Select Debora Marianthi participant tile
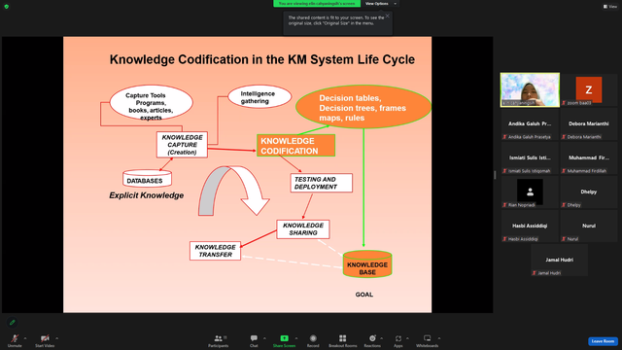The image size is (622, 350). tap(589, 123)
